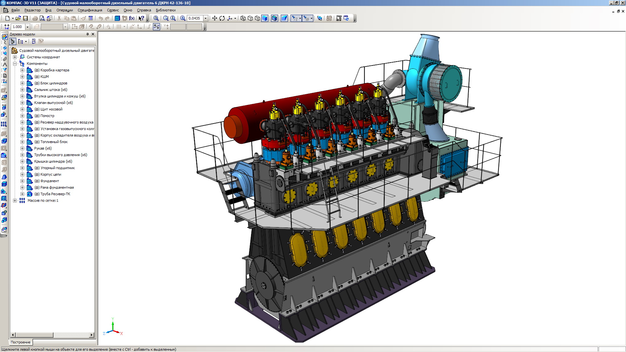
Task: Select the Pan view tool
Action: (215, 18)
